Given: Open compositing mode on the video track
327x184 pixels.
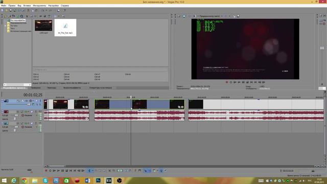Looking at the screenshot, I should click(33, 104).
